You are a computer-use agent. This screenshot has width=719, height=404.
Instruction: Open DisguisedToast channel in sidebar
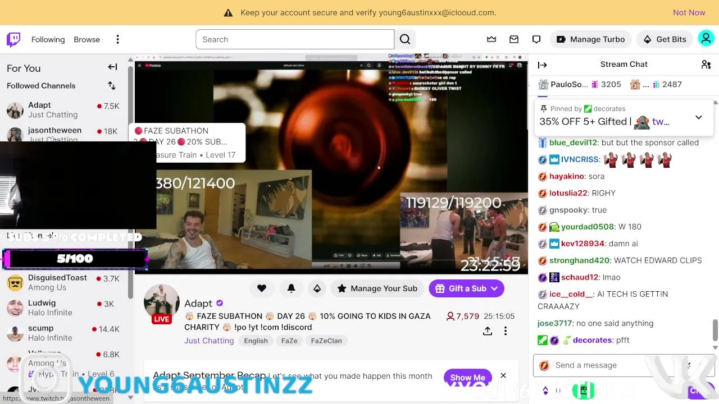[63, 282]
